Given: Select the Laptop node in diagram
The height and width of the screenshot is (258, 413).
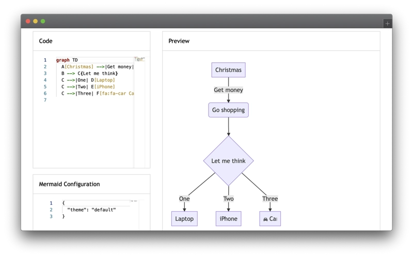Looking at the screenshot, I should tap(184, 218).
